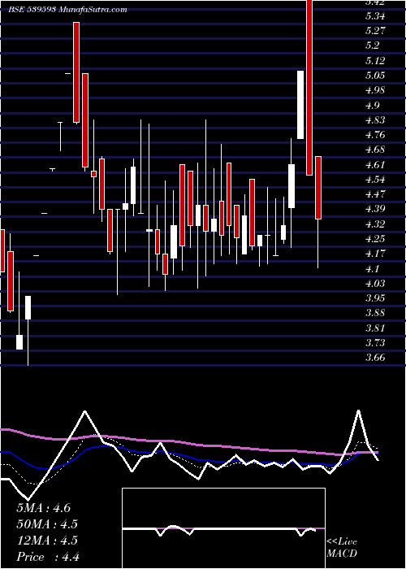Viewport: 406px width, 569px height.
Task: Click the 4.98 price axis label
Action: pyautogui.click(x=375, y=90)
